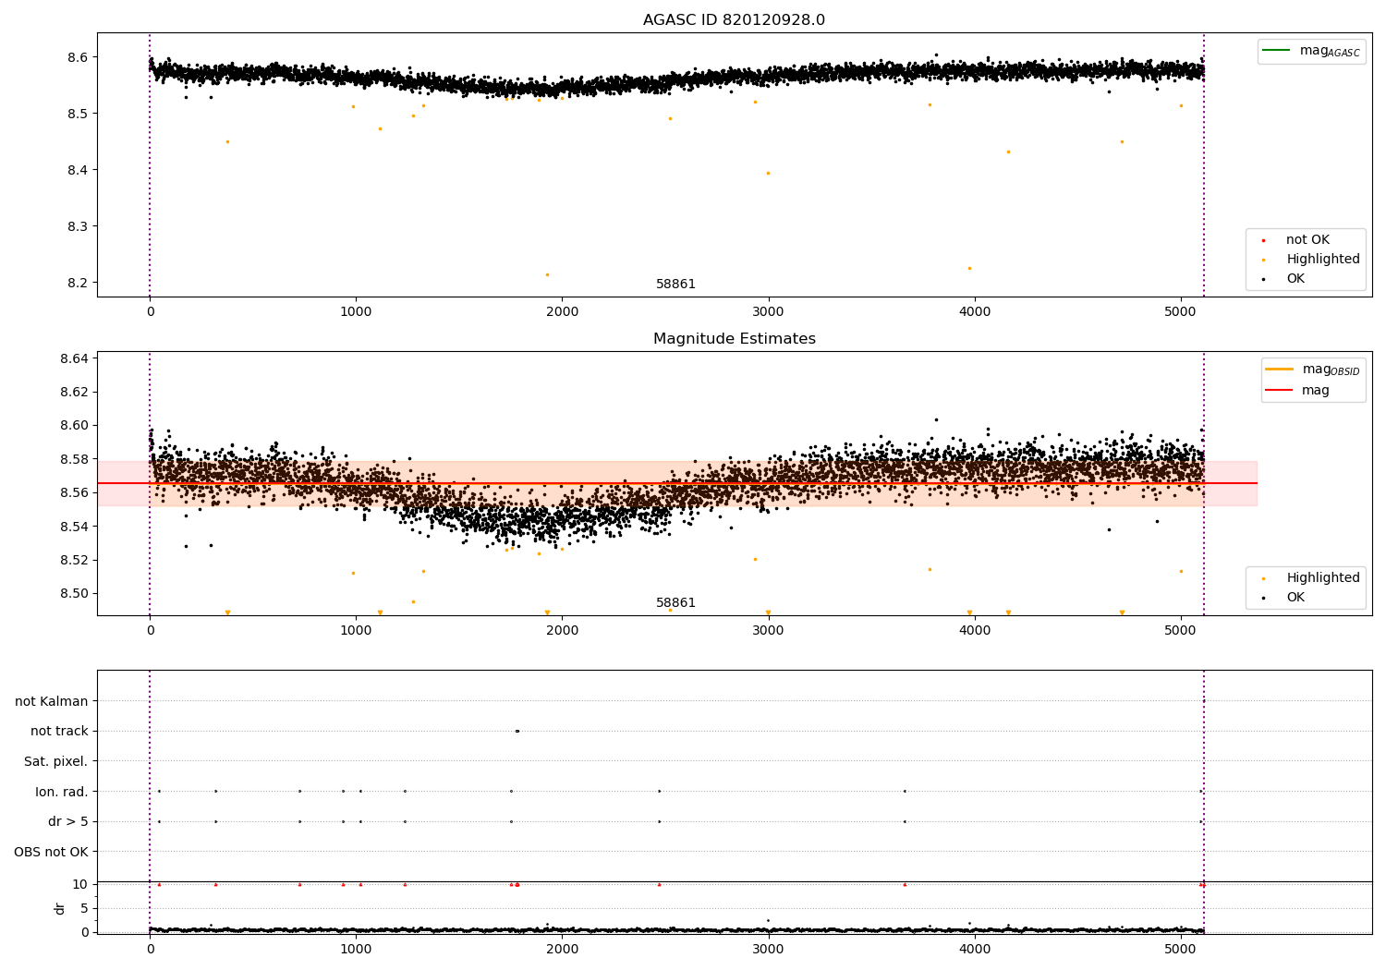Click the "58861" label in Magnitude Estimates plot
This screenshot has height=970, width=1386.
click(675, 603)
